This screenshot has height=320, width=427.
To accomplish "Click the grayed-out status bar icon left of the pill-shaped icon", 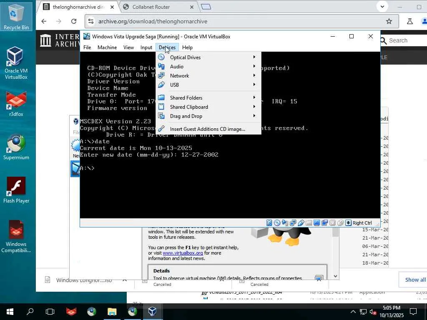I will click(332, 223).
